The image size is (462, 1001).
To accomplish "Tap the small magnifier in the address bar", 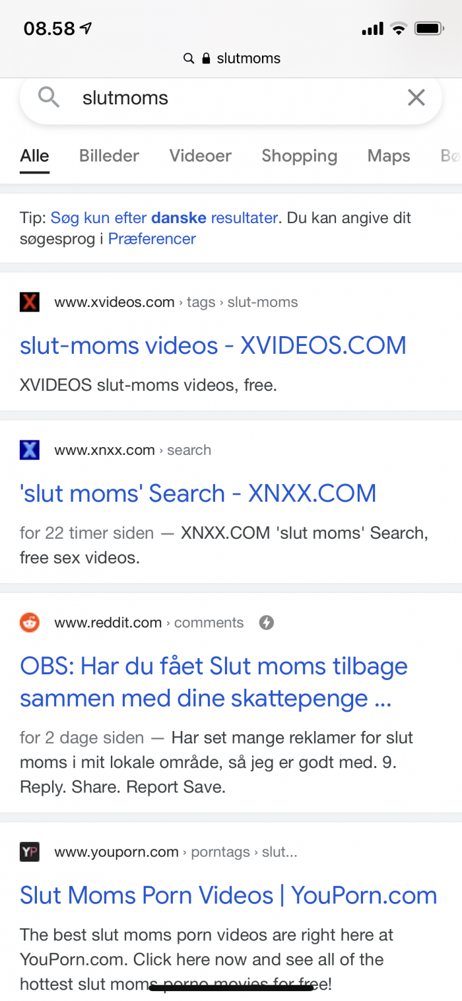I will [189, 58].
